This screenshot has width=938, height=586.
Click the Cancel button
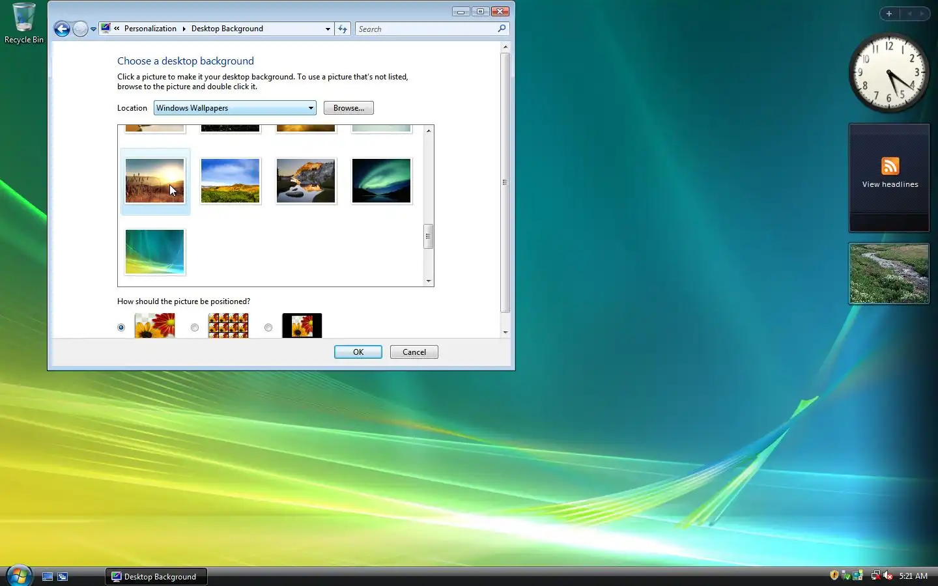pos(414,352)
